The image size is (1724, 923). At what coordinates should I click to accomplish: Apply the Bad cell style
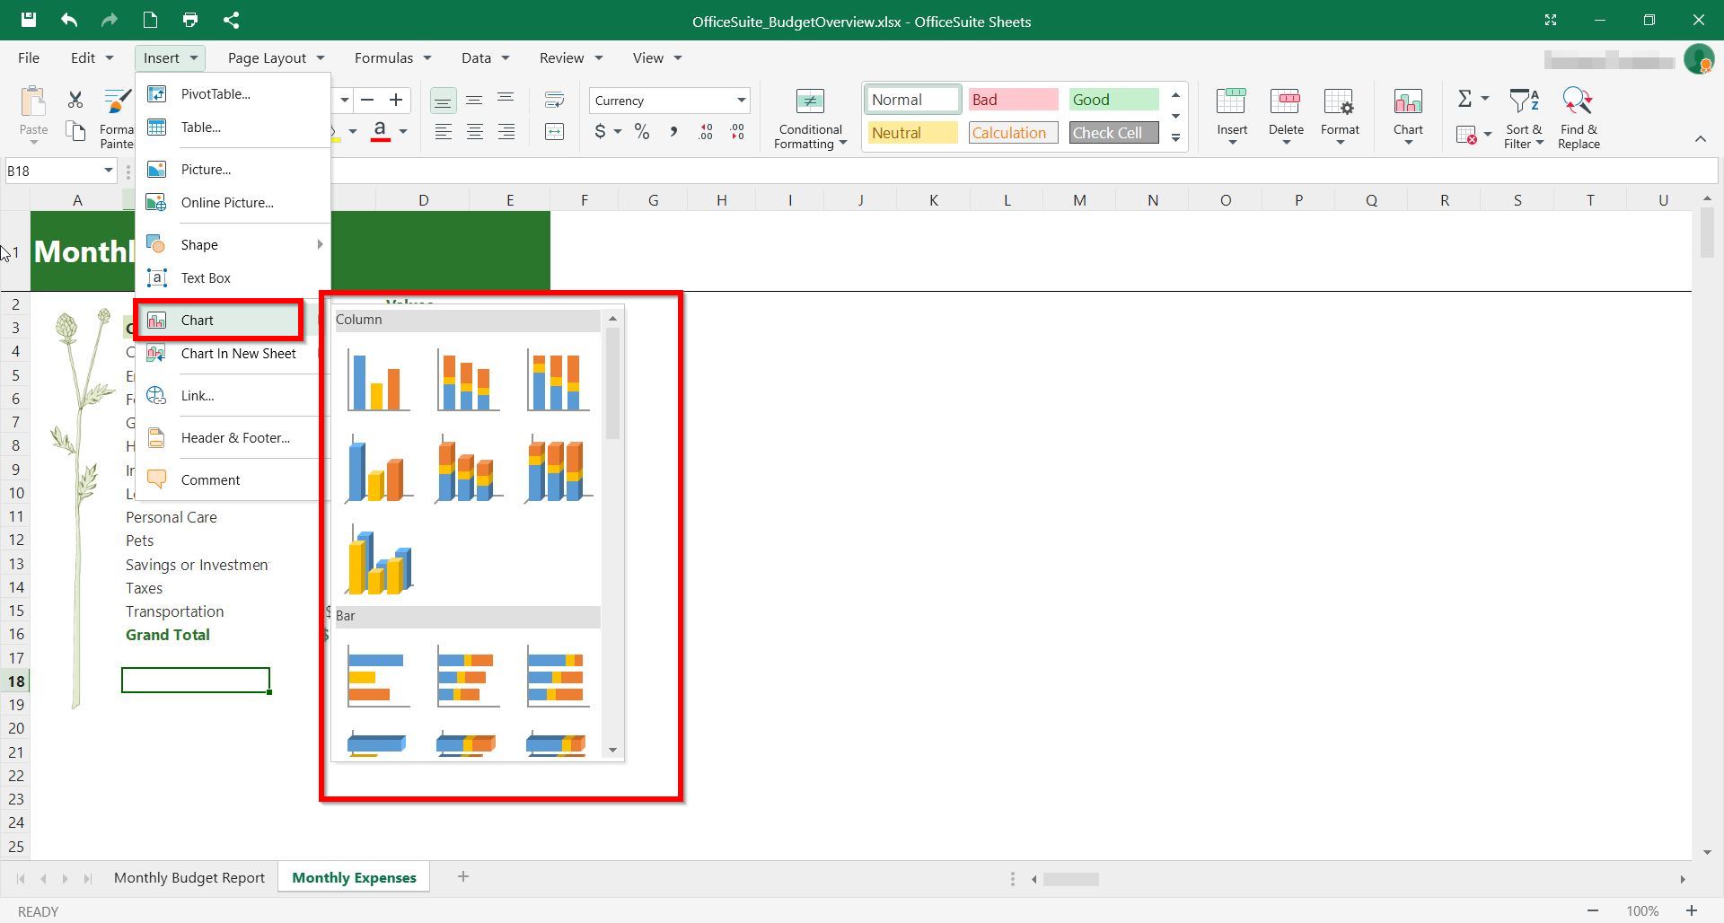[1013, 100]
